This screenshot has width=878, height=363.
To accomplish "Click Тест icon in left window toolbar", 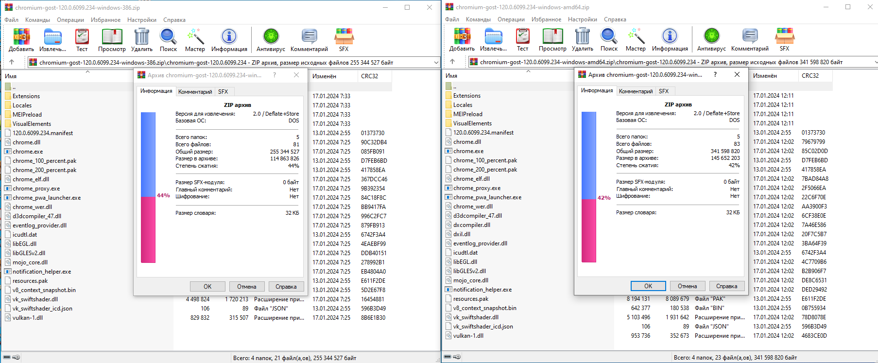I will point(82,40).
